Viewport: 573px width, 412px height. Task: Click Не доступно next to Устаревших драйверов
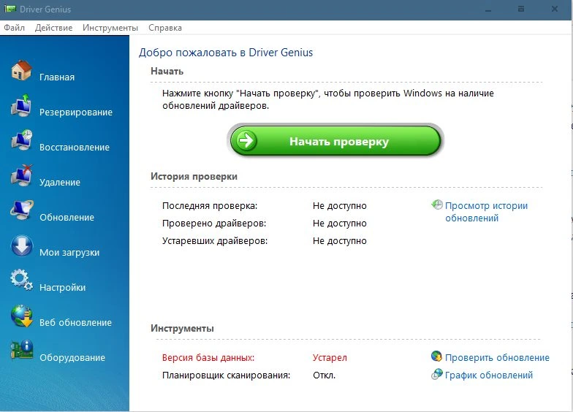coord(339,241)
